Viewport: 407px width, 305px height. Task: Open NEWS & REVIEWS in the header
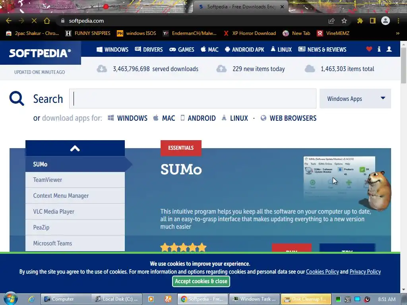pos(322,49)
